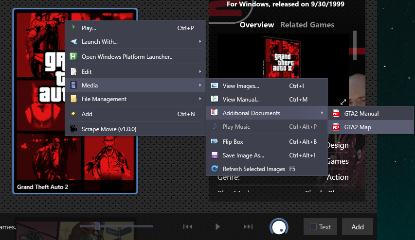The width and height of the screenshot is (415, 240).
Task: Switch to the Overview tab
Action: [x=257, y=25]
